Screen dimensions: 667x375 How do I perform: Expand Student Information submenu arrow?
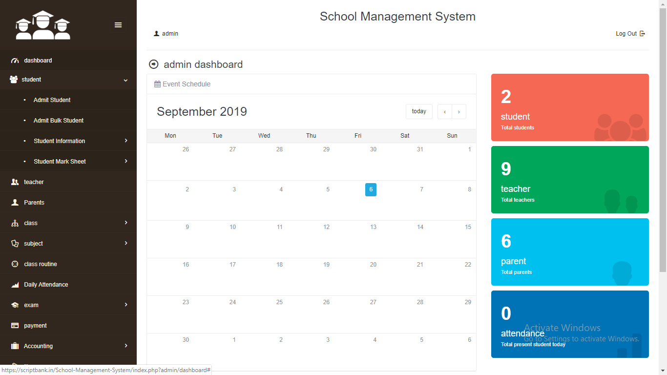click(x=126, y=141)
